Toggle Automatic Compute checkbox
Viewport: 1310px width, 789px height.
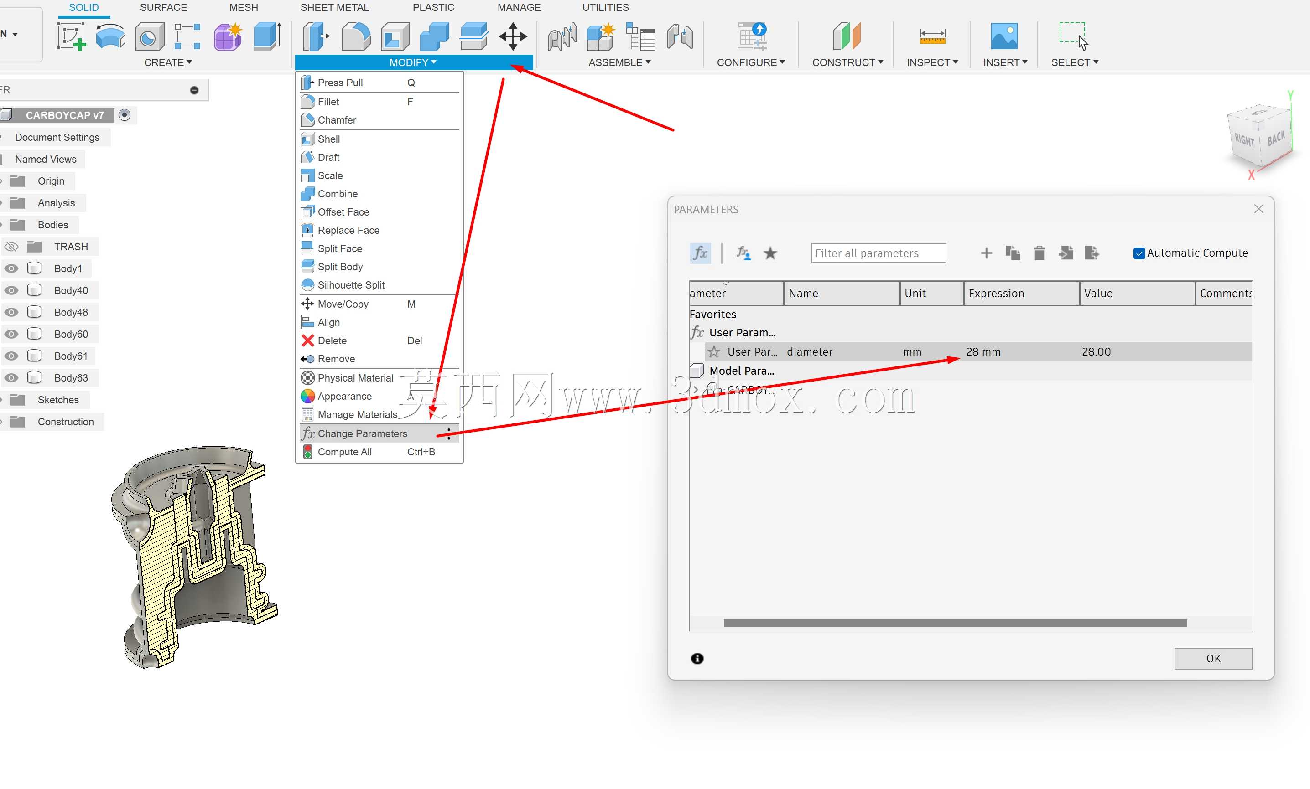1139,253
